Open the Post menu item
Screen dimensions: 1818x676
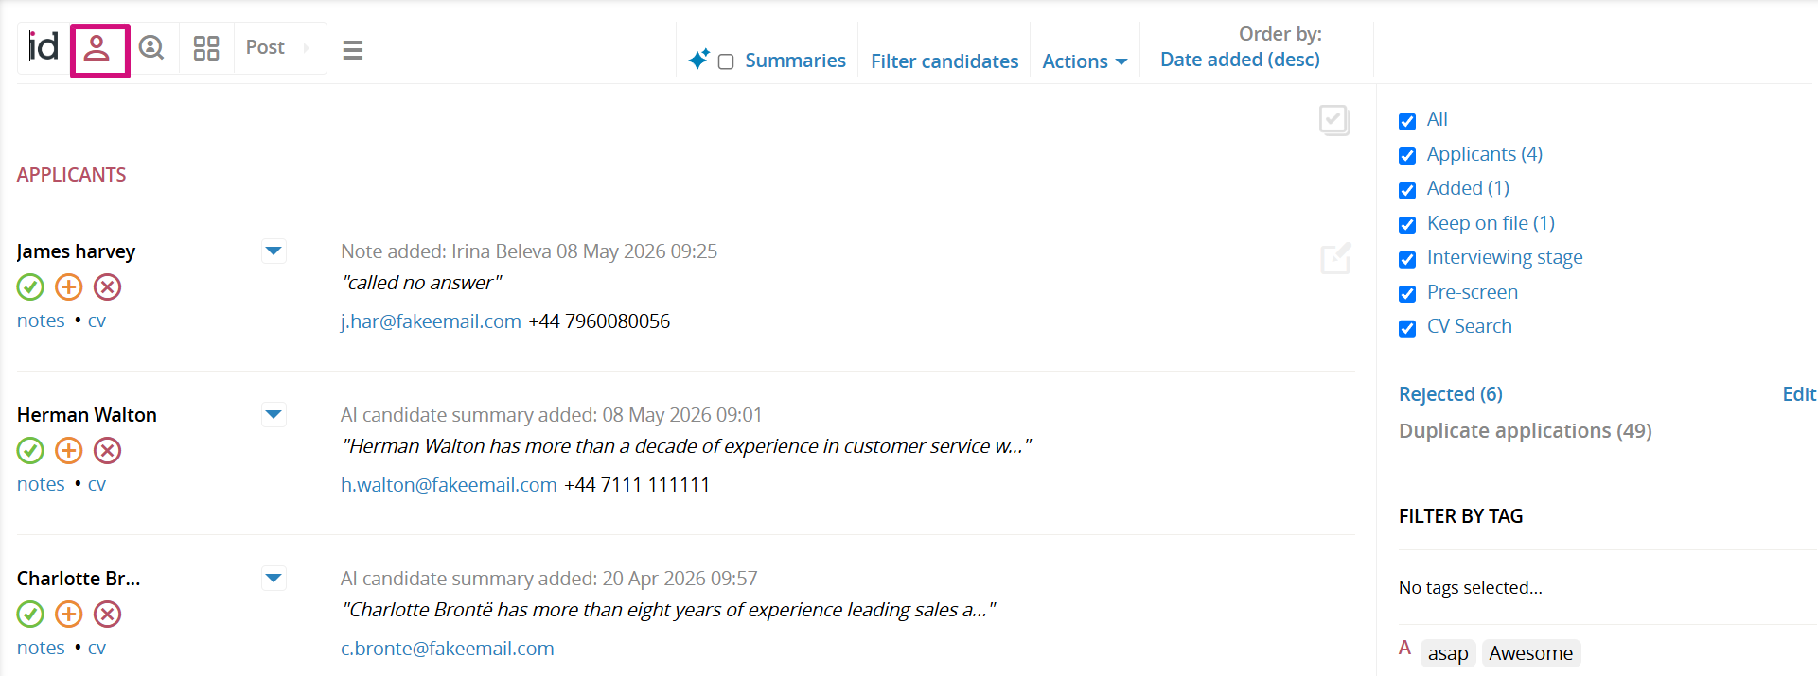(265, 47)
